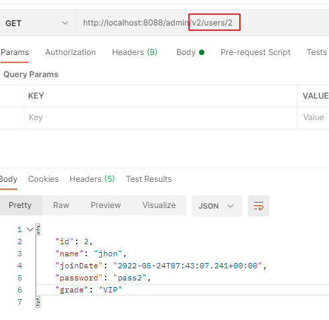Open the GET method dropdown
This screenshot has width=329, height=320.
click(x=37, y=23)
